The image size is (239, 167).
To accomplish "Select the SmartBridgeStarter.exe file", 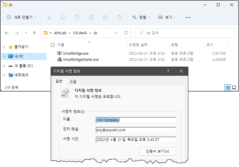I will click(81, 60).
